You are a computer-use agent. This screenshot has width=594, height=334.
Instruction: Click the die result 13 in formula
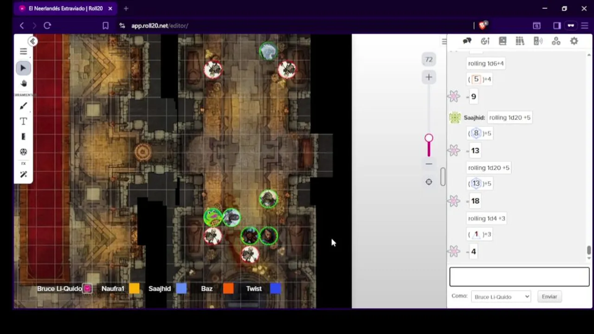pyautogui.click(x=476, y=184)
